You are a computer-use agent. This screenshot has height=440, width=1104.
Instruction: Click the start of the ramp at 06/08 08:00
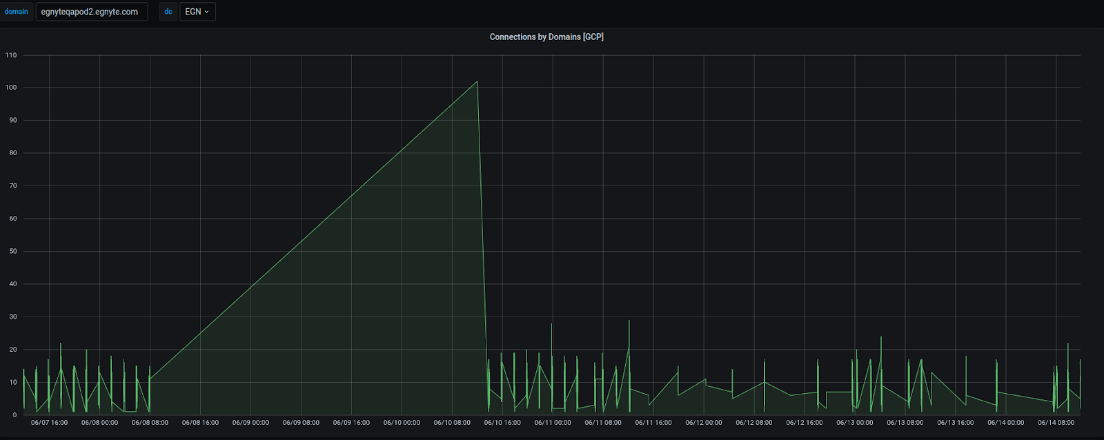150,379
